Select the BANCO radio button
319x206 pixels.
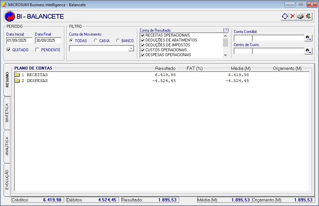(118, 41)
